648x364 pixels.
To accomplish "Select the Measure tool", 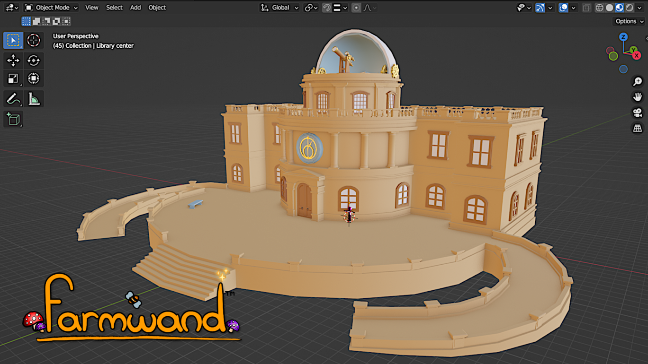I will (34, 99).
